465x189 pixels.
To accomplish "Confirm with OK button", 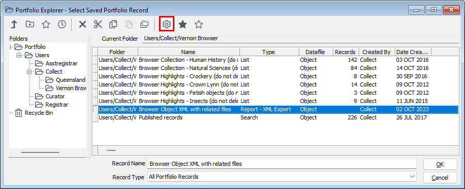I will pos(440,164).
